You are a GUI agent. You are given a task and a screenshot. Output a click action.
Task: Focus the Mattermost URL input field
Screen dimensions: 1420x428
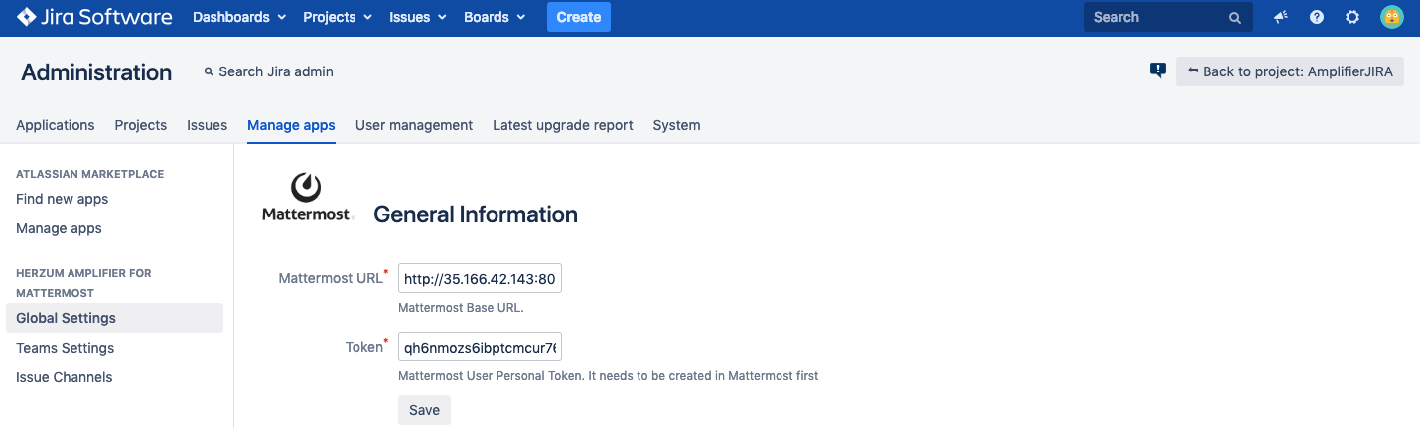pyautogui.click(x=480, y=279)
